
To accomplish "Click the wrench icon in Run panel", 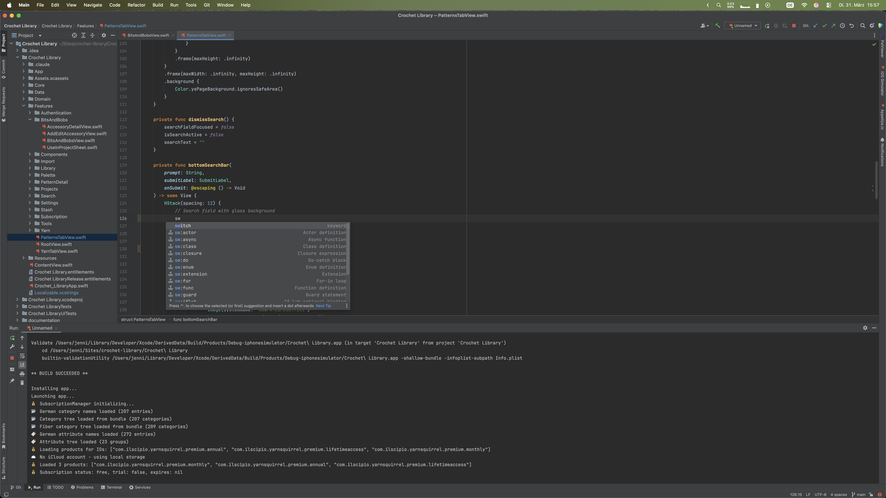I will tap(12, 347).
